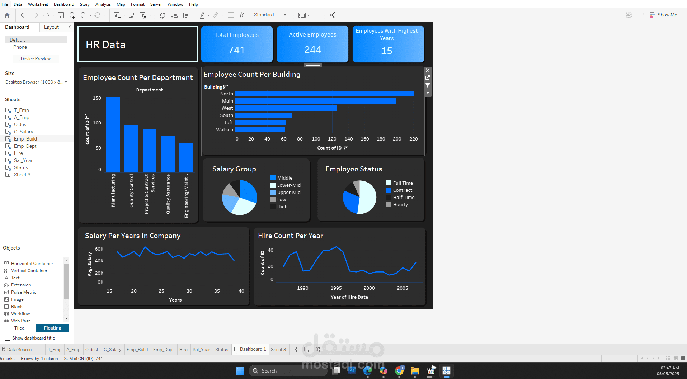Click the Swap rows and columns icon

click(163, 15)
